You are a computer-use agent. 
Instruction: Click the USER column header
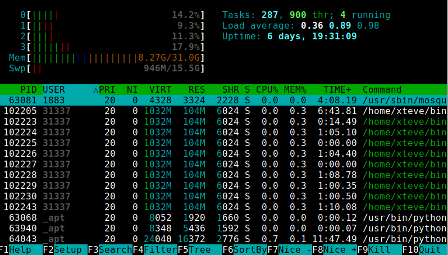[54, 90]
